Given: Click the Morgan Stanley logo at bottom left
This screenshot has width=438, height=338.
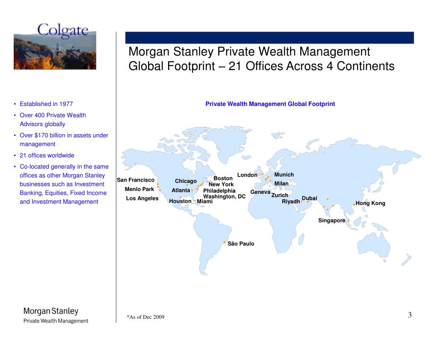Looking at the screenshot, I should click(51, 311).
